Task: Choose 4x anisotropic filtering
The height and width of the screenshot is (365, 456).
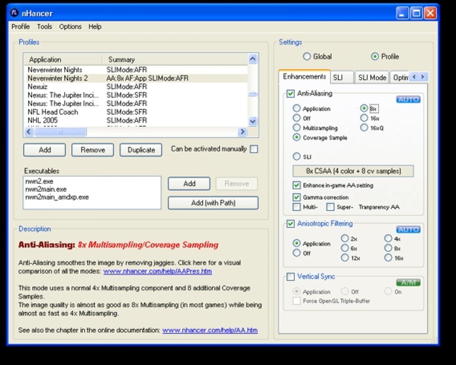Action: coord(388,238)
